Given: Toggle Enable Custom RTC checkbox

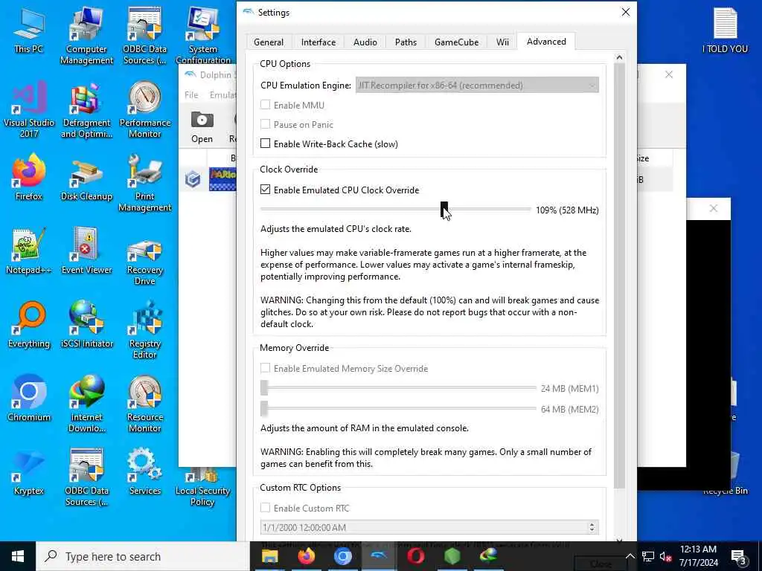Looking at the screenshot, I should coord(266,508).
